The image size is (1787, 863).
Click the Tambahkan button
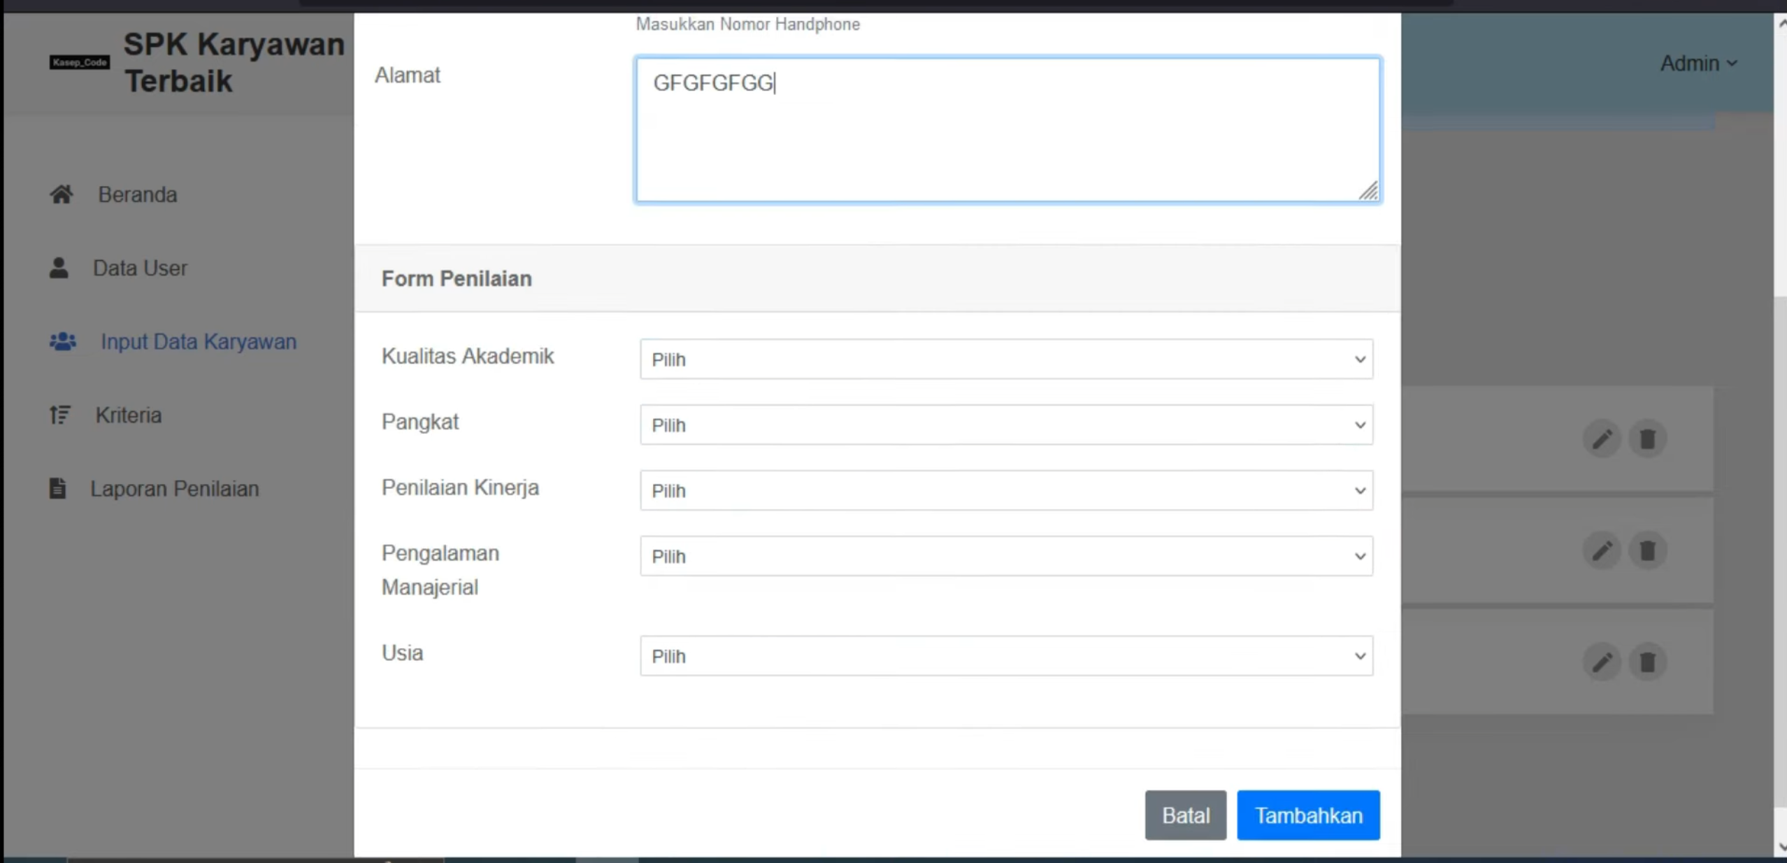click(x=1309, y=815)
